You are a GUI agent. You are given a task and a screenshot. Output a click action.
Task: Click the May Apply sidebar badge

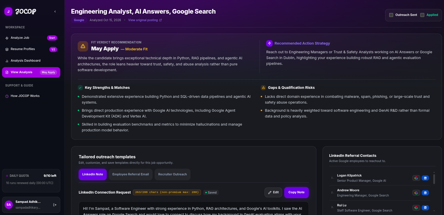pos(48,72)
